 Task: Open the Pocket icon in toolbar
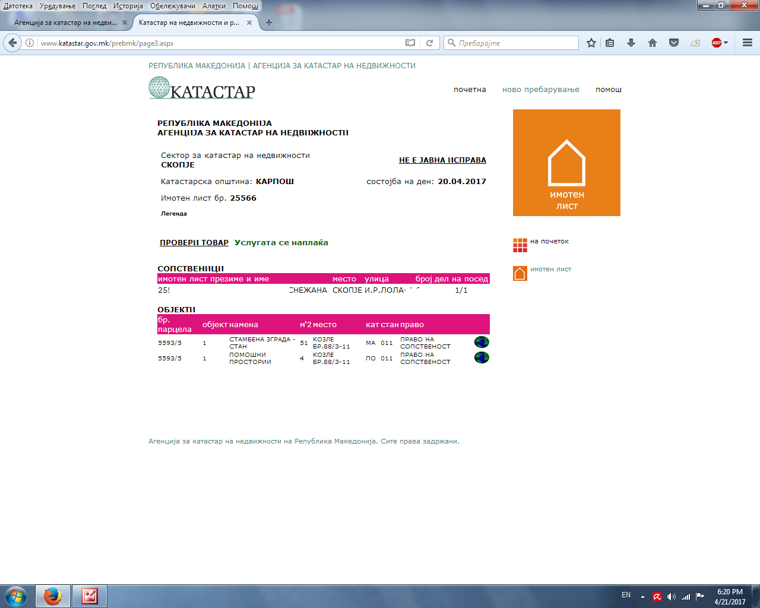click(x=674, y=43)
